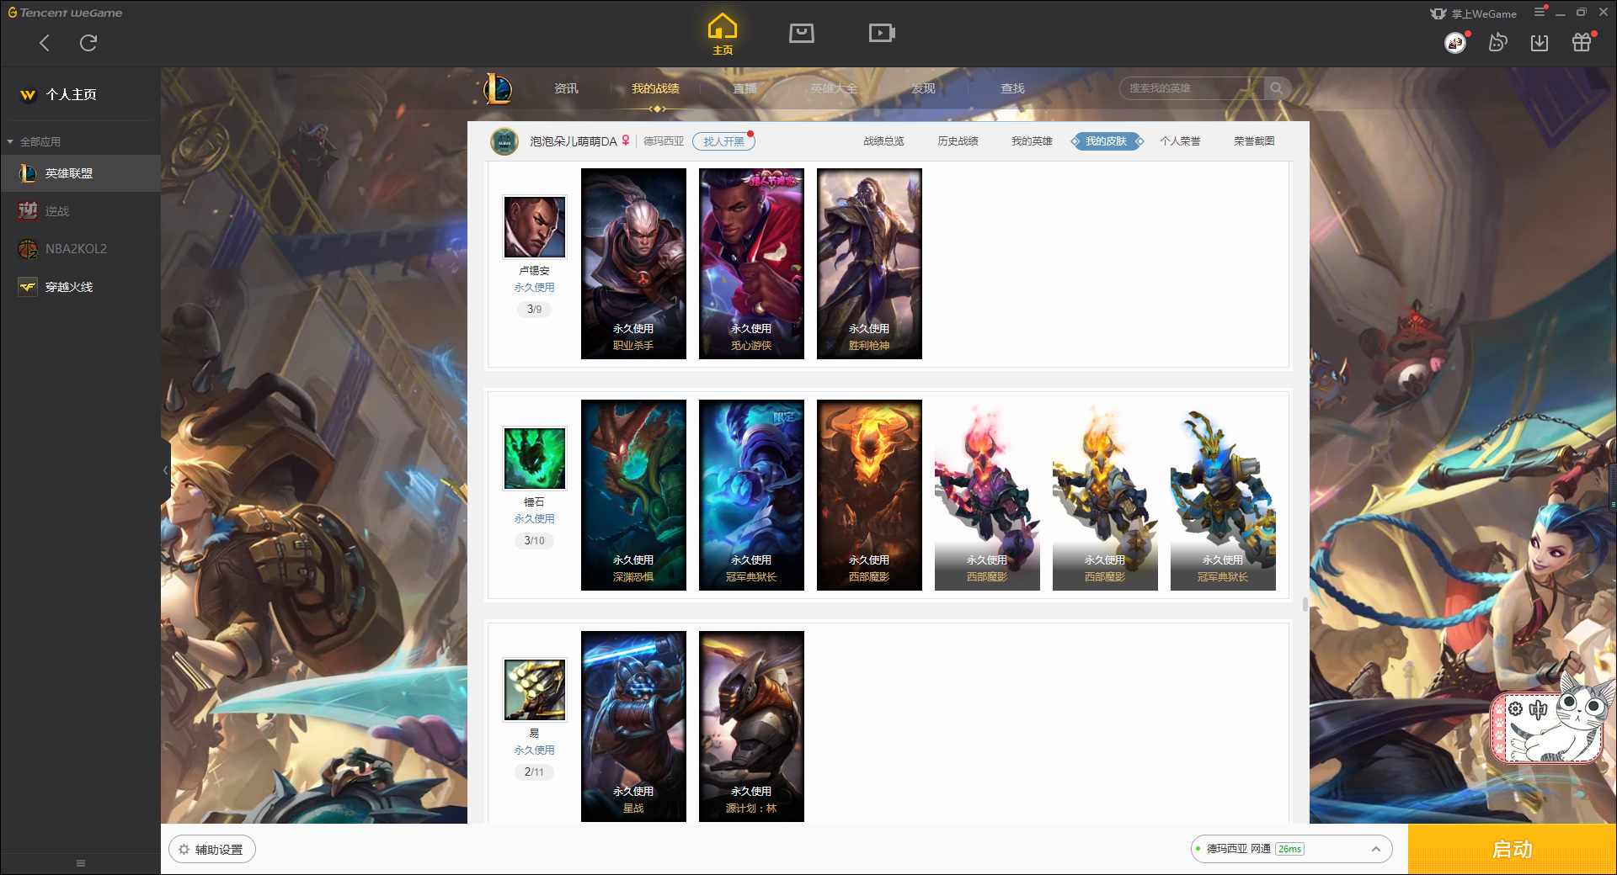Select NBA2KOL2 in the sidebar
This screenshot has height=875, width=1617.
coord(80,249)
